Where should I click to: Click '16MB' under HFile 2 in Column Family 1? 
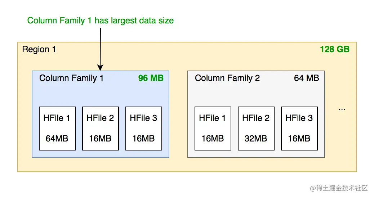100,138
